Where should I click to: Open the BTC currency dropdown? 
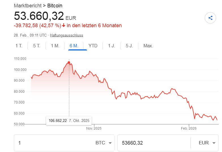(104, 143)
